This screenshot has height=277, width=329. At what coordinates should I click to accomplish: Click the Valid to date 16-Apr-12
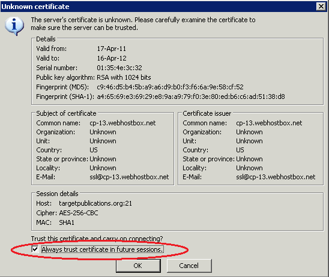click(112, 58)
